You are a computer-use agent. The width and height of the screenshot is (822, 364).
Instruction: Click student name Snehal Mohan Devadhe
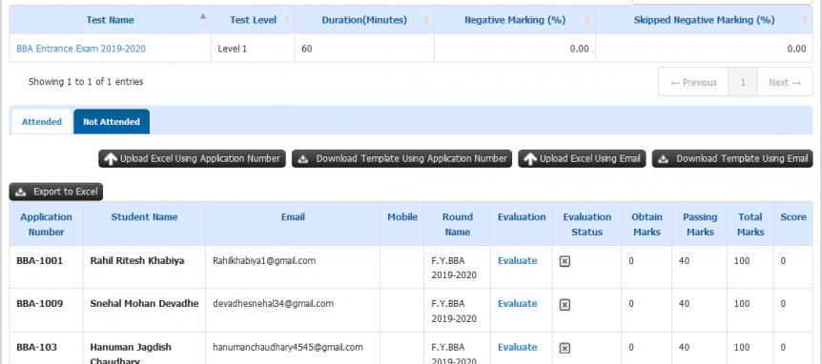(x=144, y=303)
